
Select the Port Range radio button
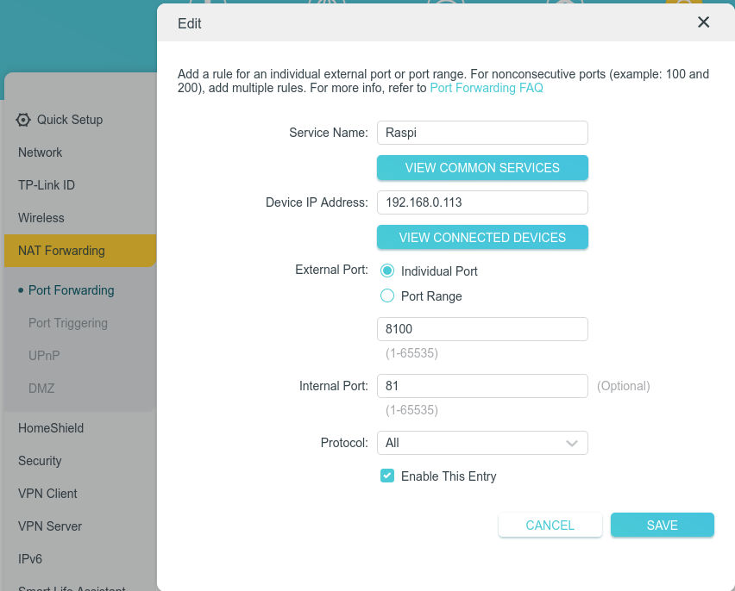(387, 296)
